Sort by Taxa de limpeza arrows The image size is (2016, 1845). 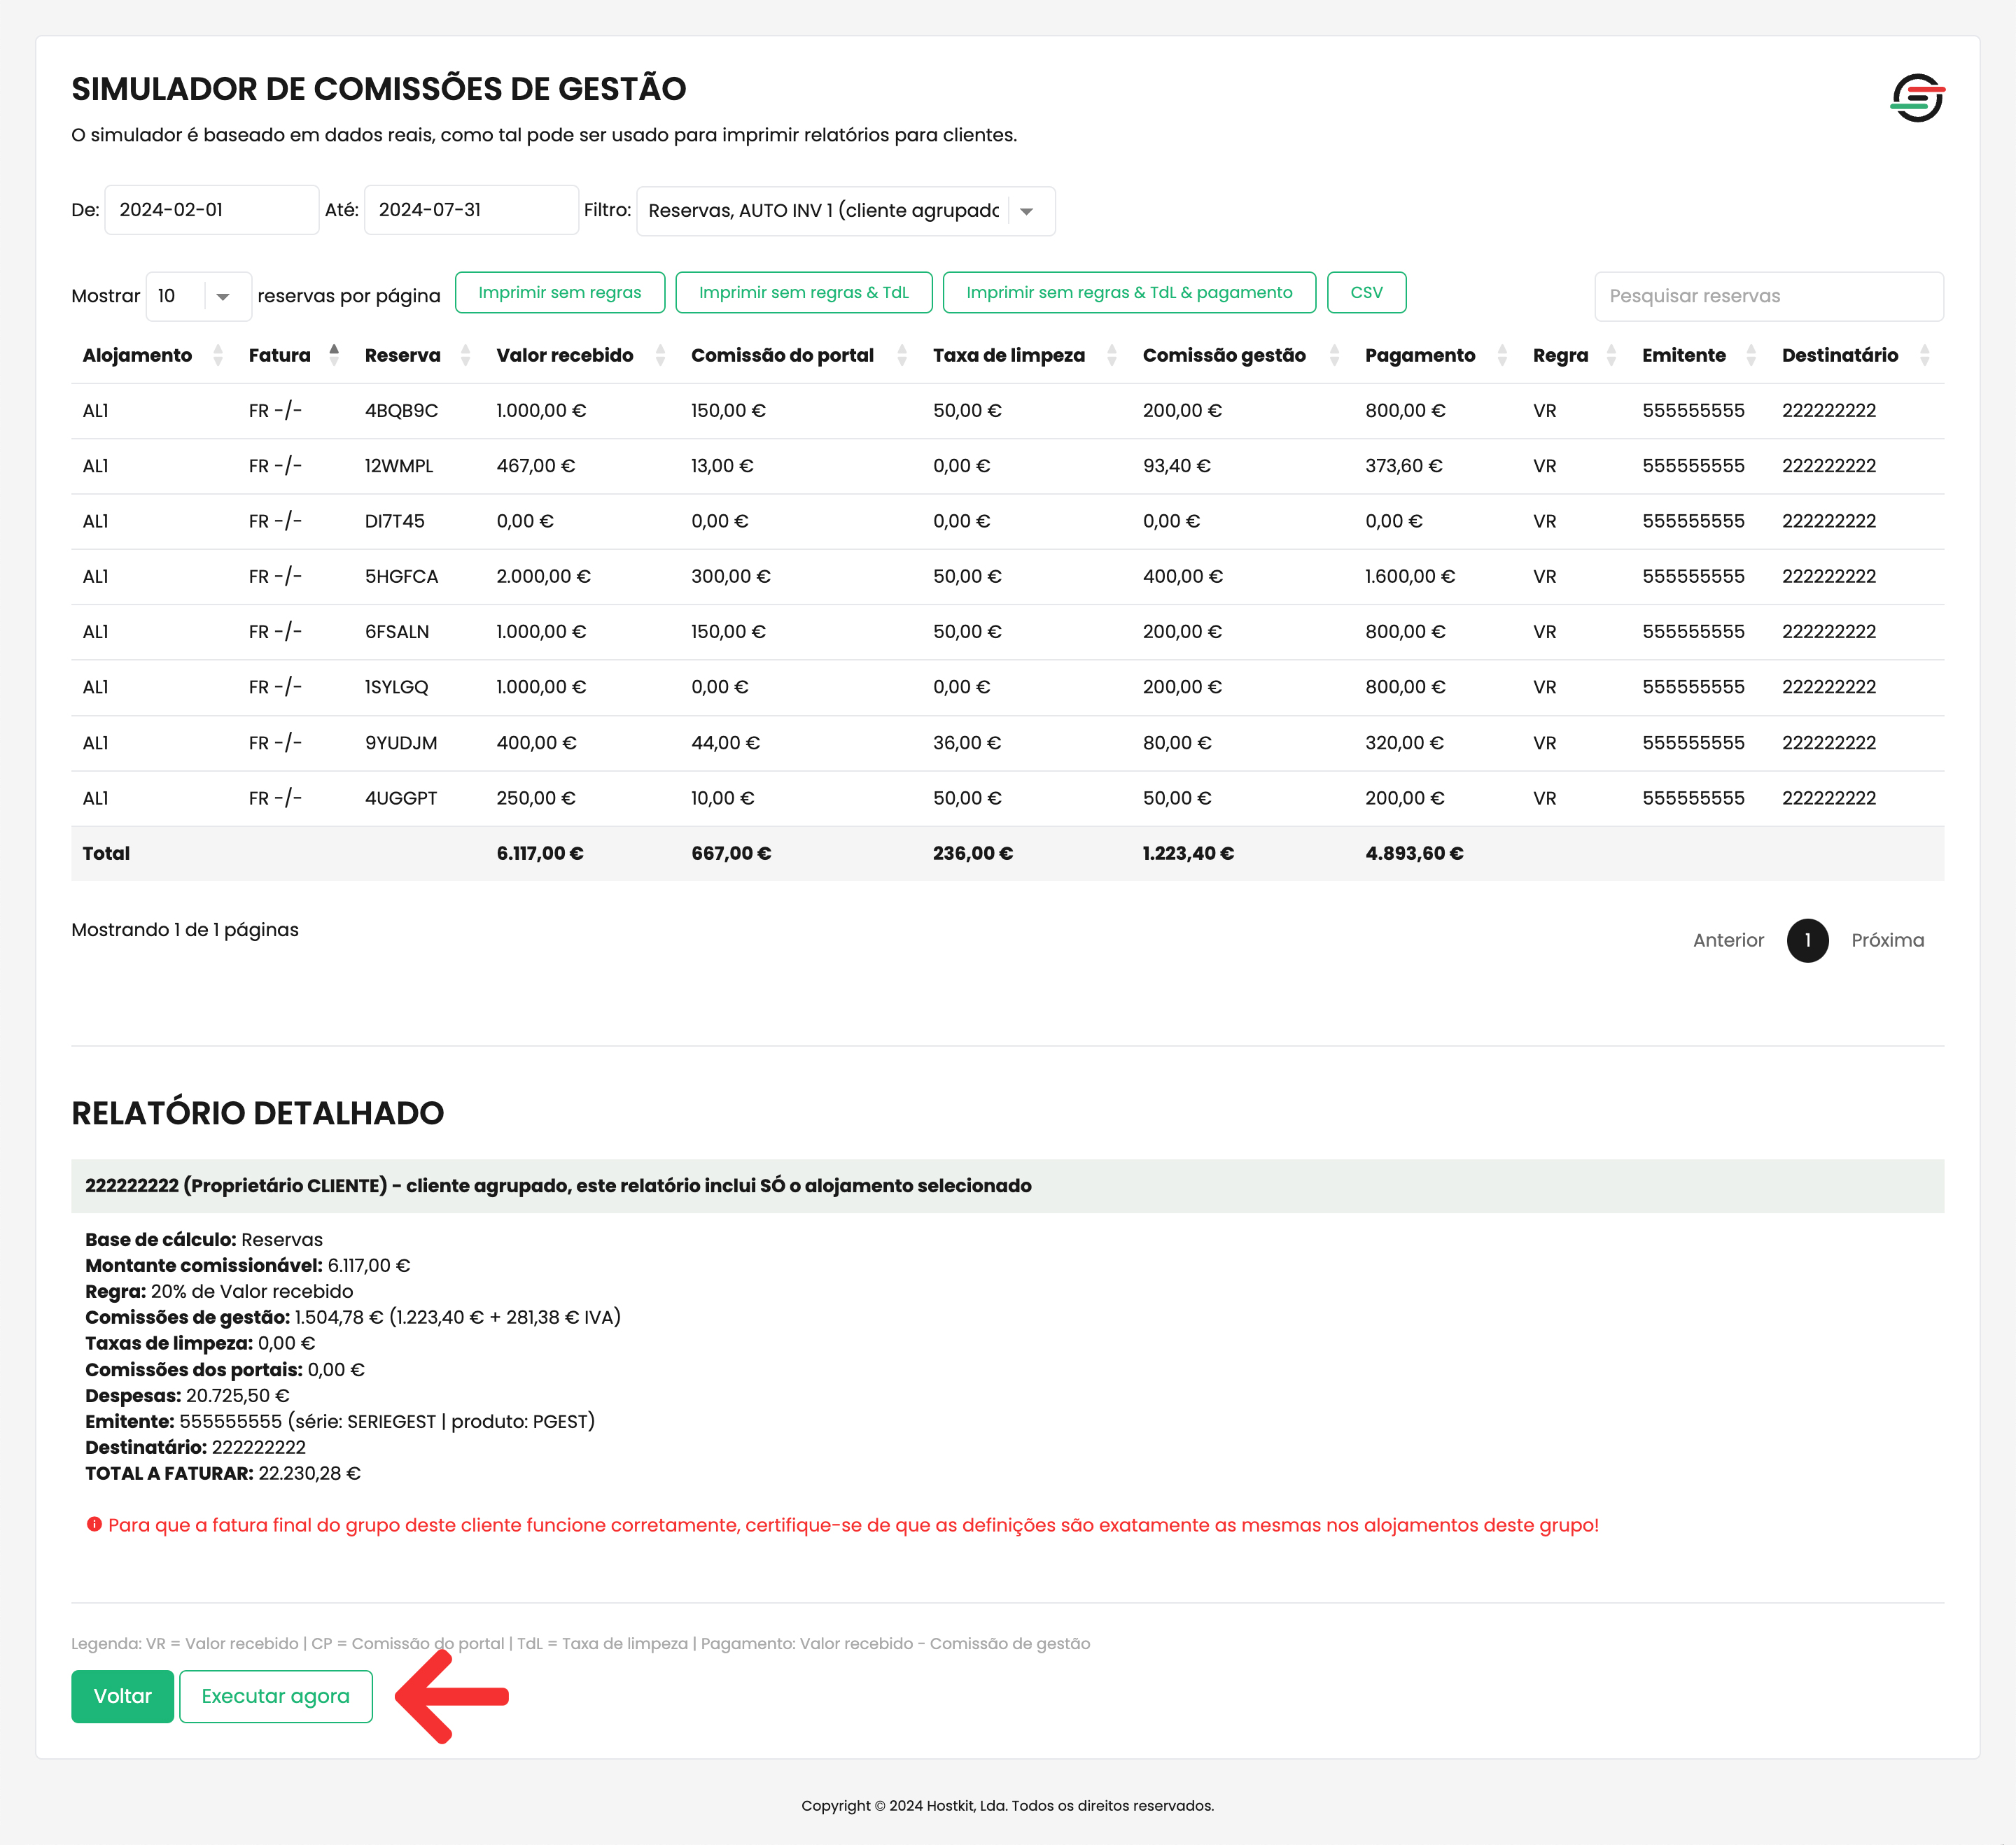(1112, 355)
